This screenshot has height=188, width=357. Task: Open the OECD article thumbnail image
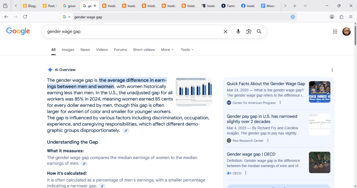(319, 163)
